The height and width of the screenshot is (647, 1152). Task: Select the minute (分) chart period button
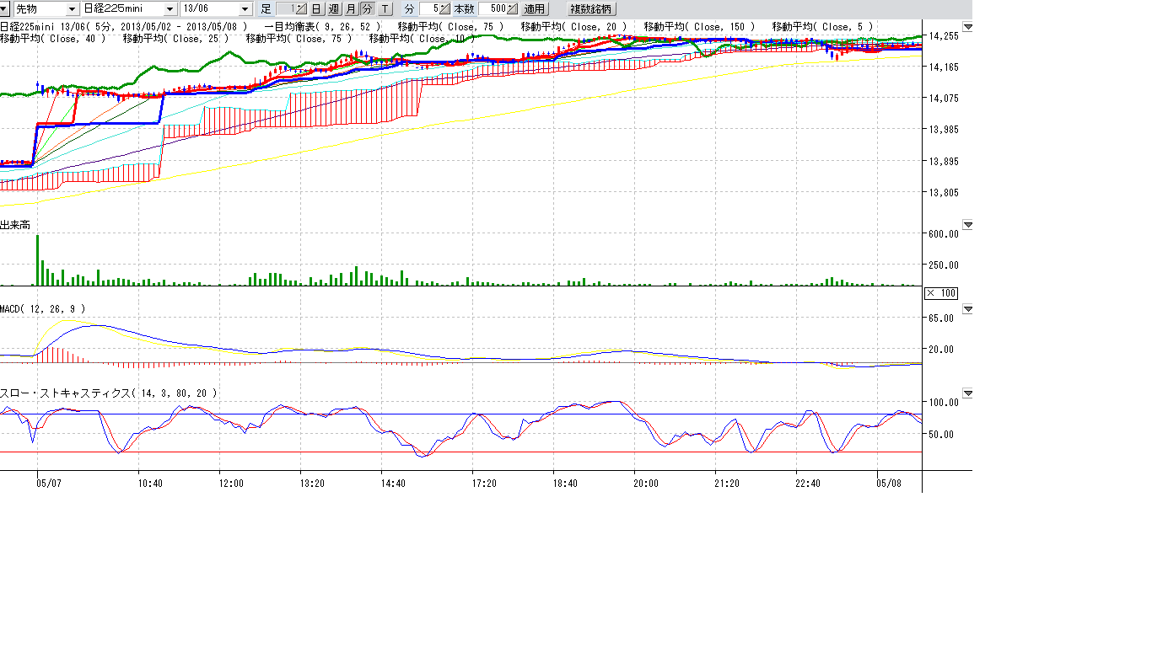(367, 8)
